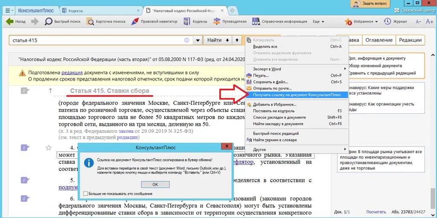Open Справочная информация toolbar item

click(280, 21)
